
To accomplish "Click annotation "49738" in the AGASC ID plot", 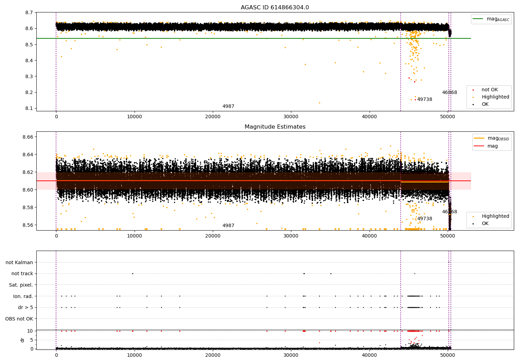I will tap(425, 100).
